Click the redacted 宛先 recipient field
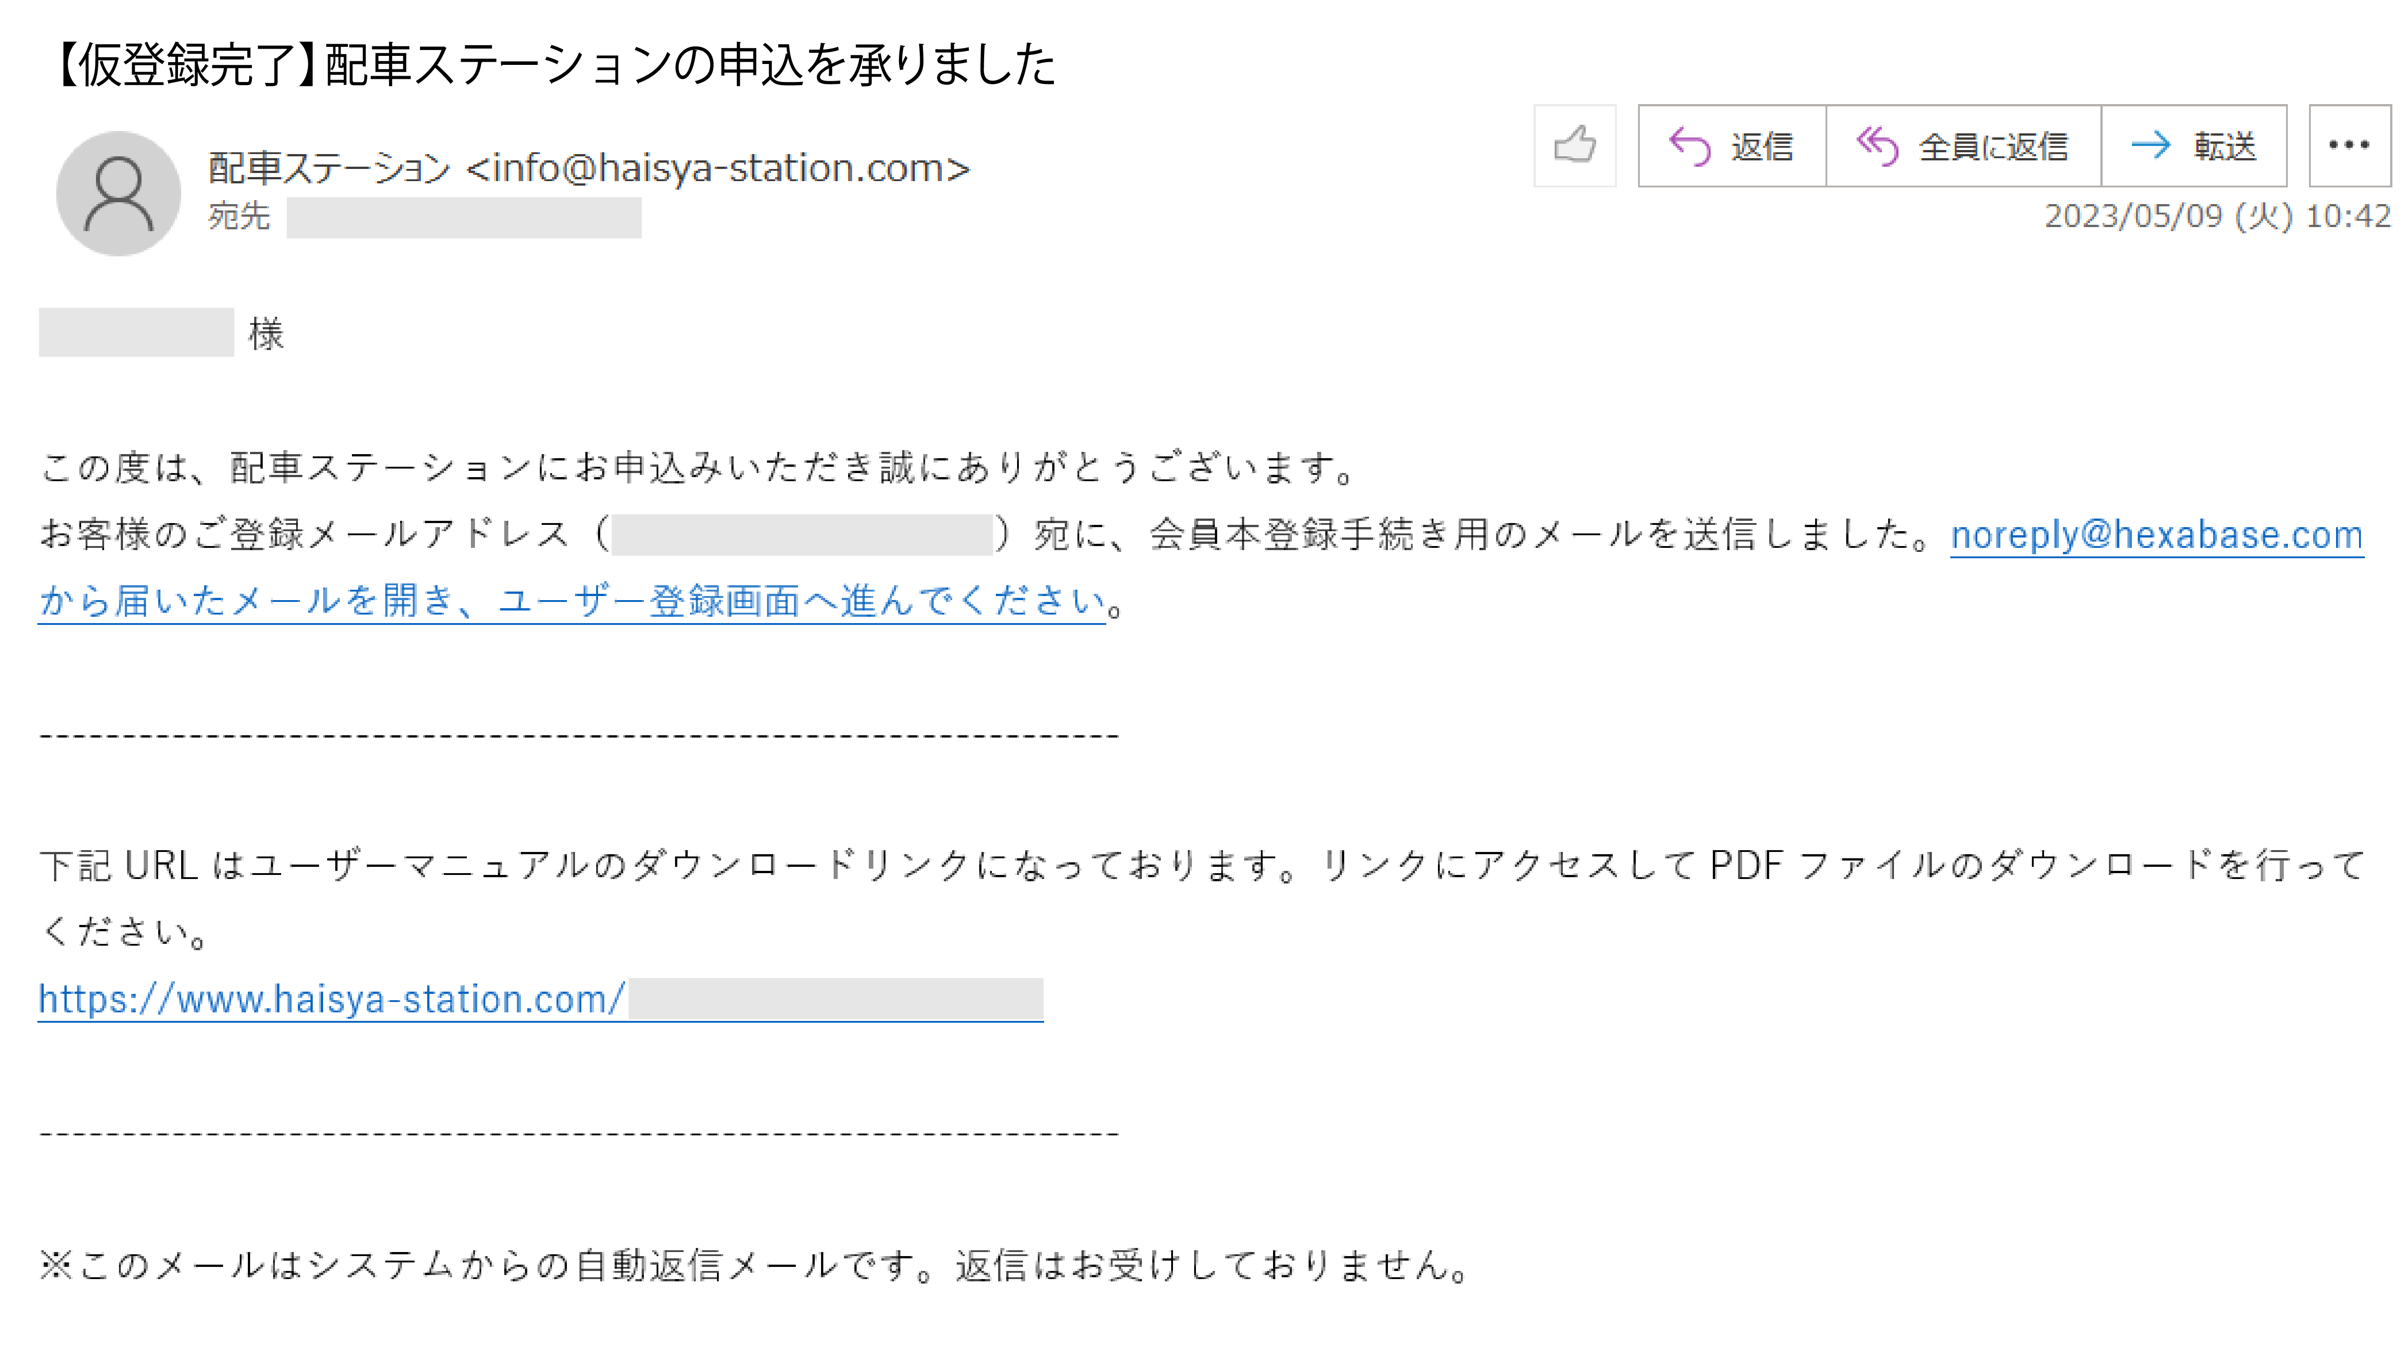Viewport: 2405px width, 1348px height. click(x=464, y=218)
